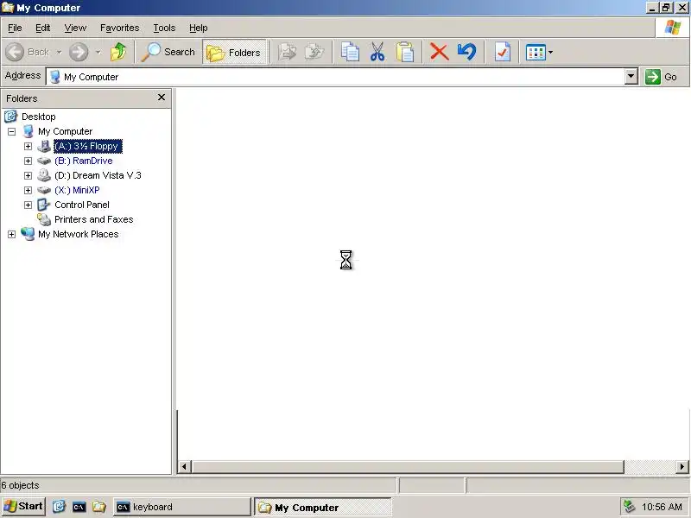Open the Edit menu

point(42,28)
